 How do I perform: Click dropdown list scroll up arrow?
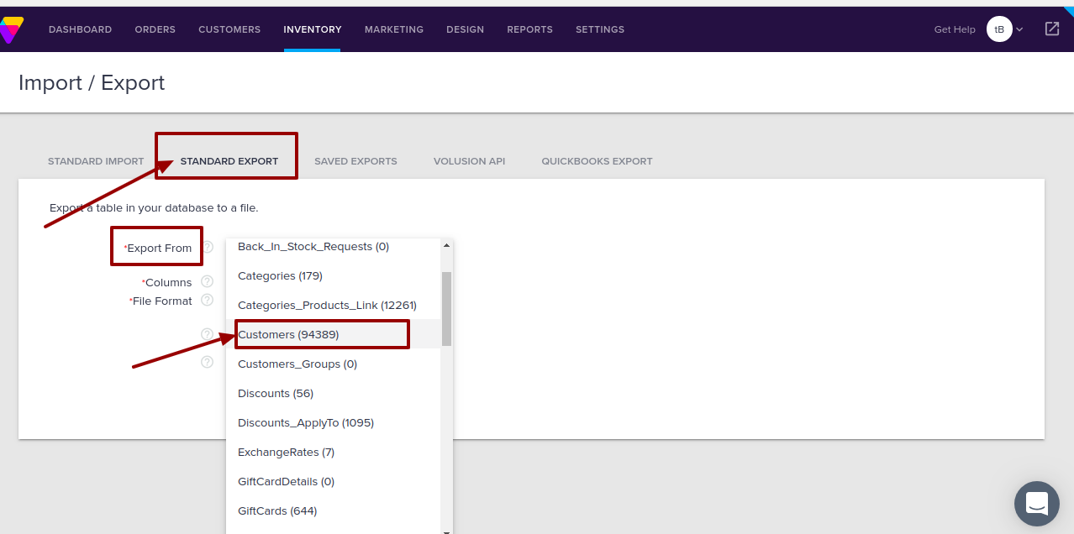446,245
